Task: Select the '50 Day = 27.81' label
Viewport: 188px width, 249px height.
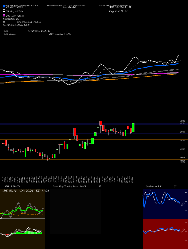Action: pos(15,11)
